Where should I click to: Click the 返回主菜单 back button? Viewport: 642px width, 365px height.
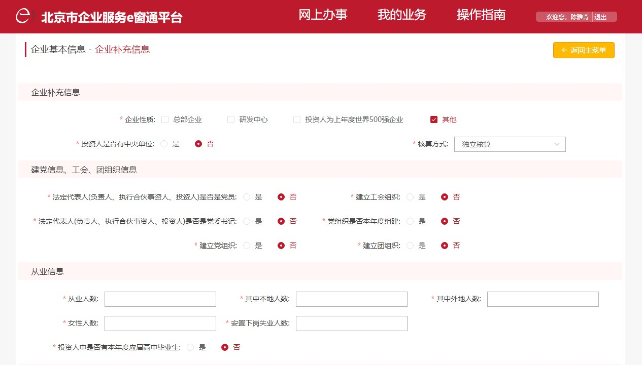(x=584, y=50)
